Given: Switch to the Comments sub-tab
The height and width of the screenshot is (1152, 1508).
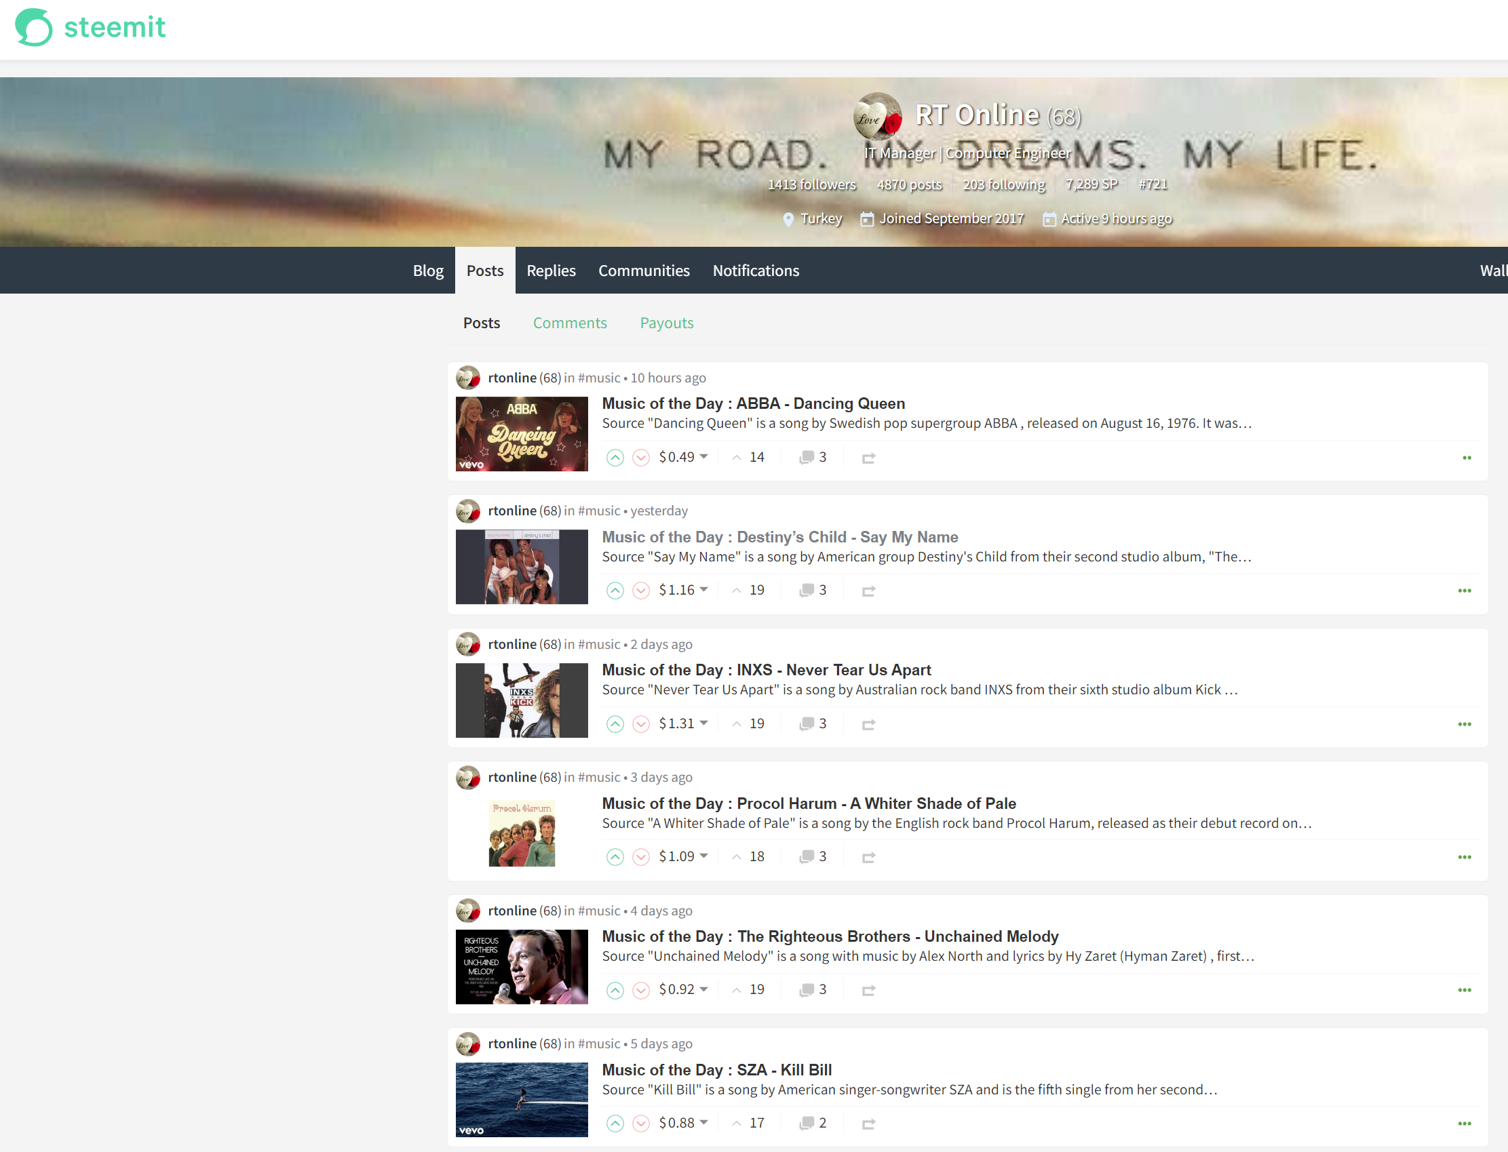Looking at the screenshot, I should pyautogui.click(x=569, y=323).
